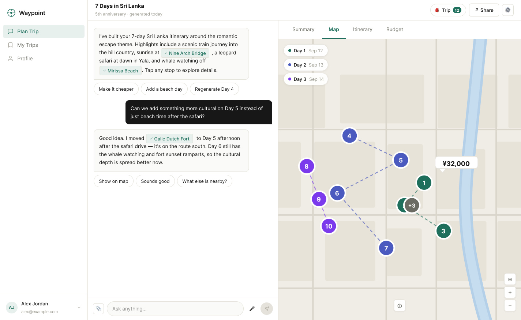Select the Map tab
This screenshot has width=521, height=320.
click(x=334, y=30)
